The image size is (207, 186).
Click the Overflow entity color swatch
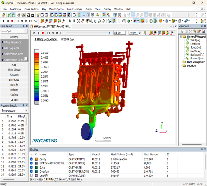pos(36,171)
